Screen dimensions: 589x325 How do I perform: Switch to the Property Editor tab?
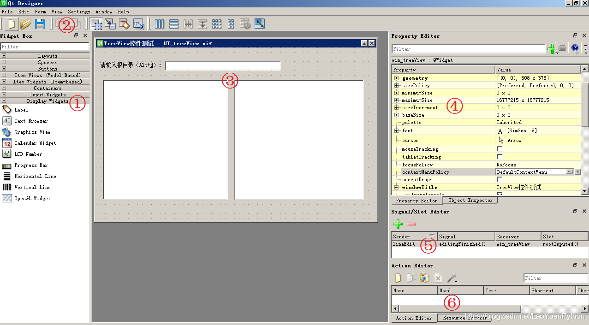click(416, 201)
